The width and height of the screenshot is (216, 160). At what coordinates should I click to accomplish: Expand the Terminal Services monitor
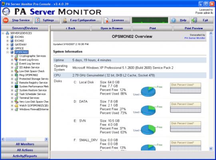pos(12,98)
